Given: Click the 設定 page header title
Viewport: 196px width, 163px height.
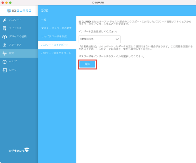Looking at the screenshot, I should [x=45, y=10].
